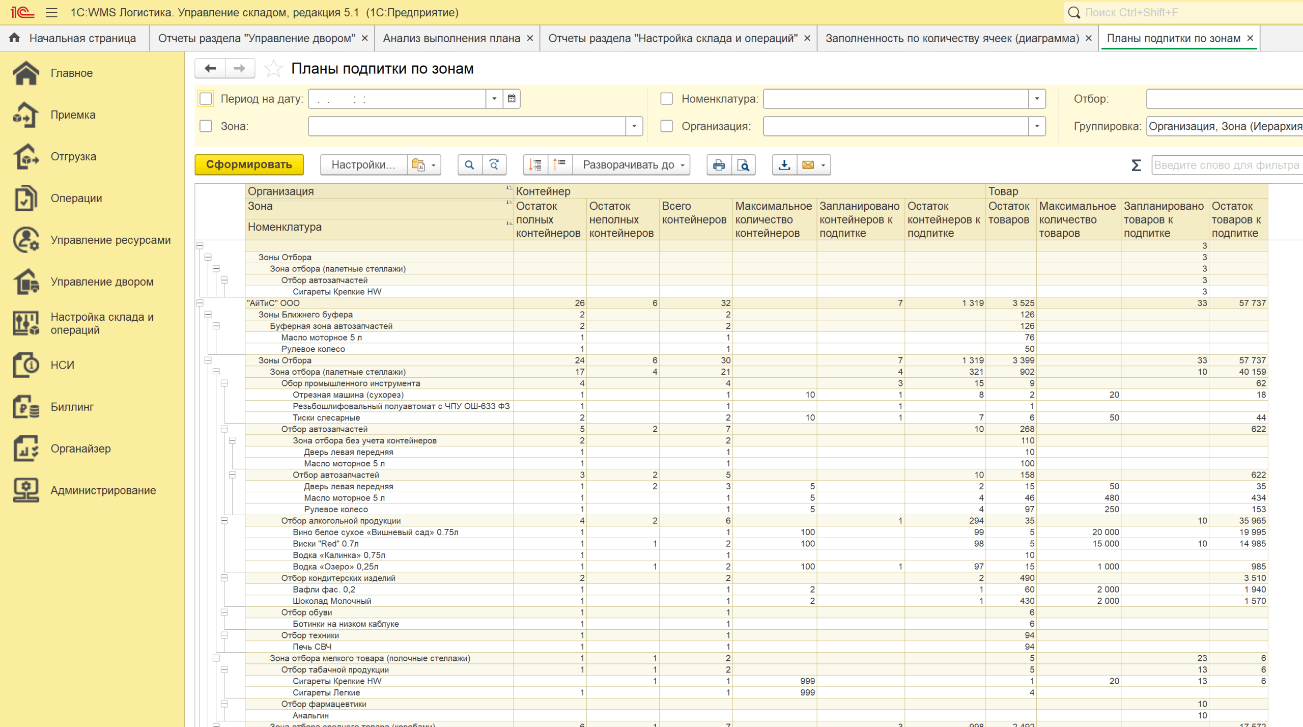Click the send report by email icon

pos(808,165)
